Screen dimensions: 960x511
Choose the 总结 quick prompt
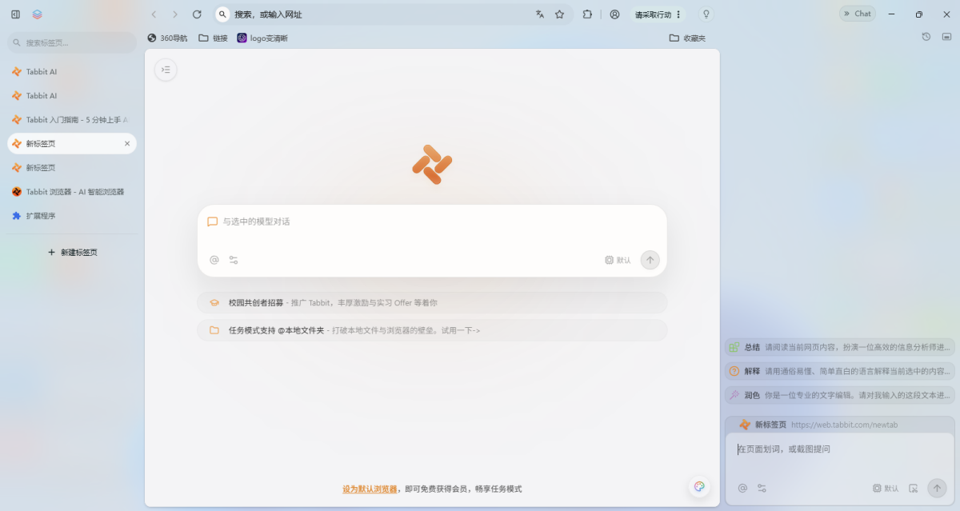tap(840, 347)
